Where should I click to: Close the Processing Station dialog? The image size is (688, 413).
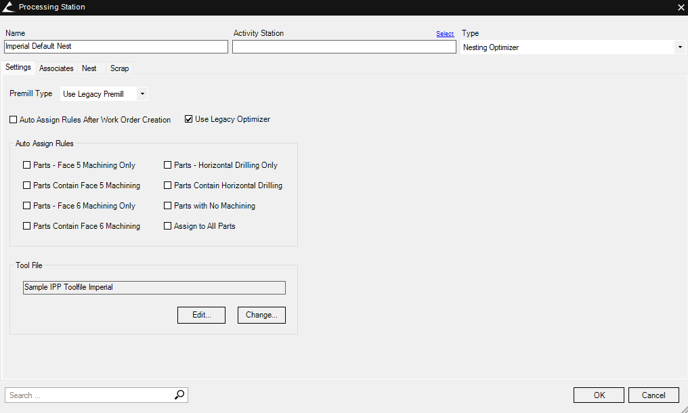pyautogui.click(x=681, y=7)
